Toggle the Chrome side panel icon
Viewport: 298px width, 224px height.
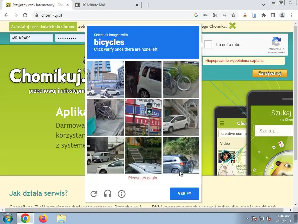coord(273,15)
